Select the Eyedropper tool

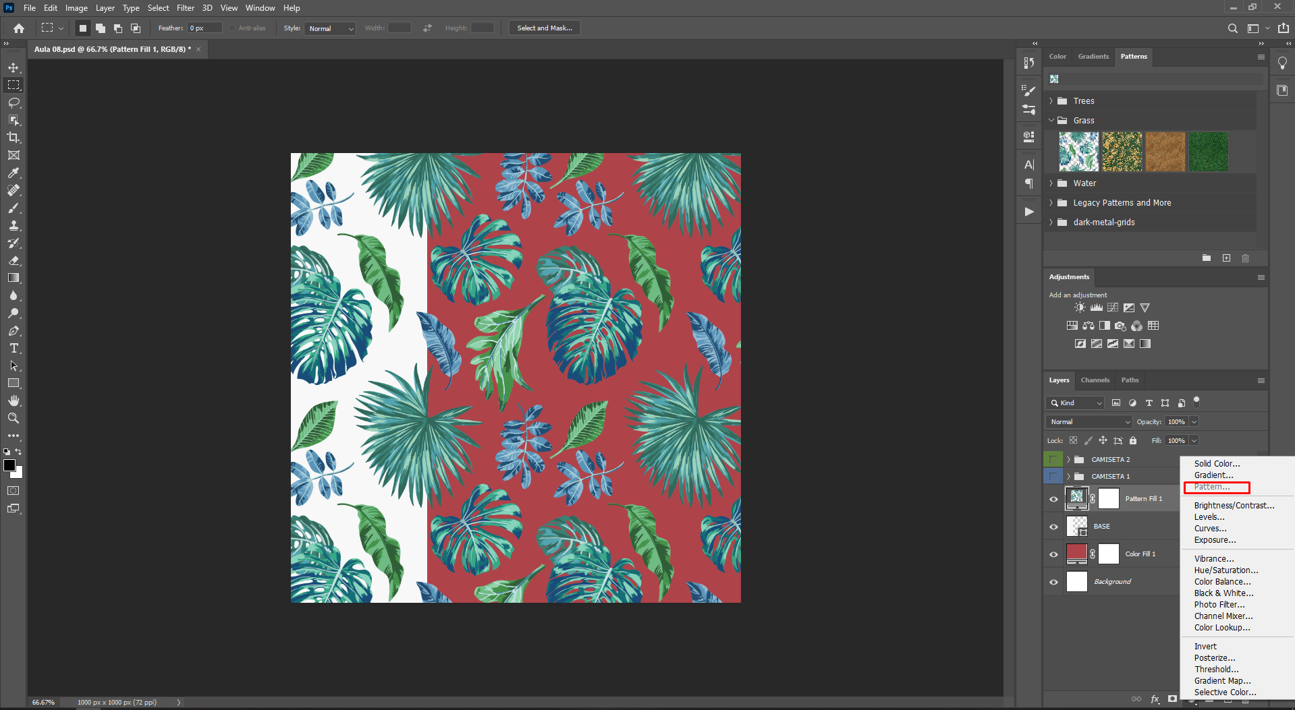pos(13,173)
